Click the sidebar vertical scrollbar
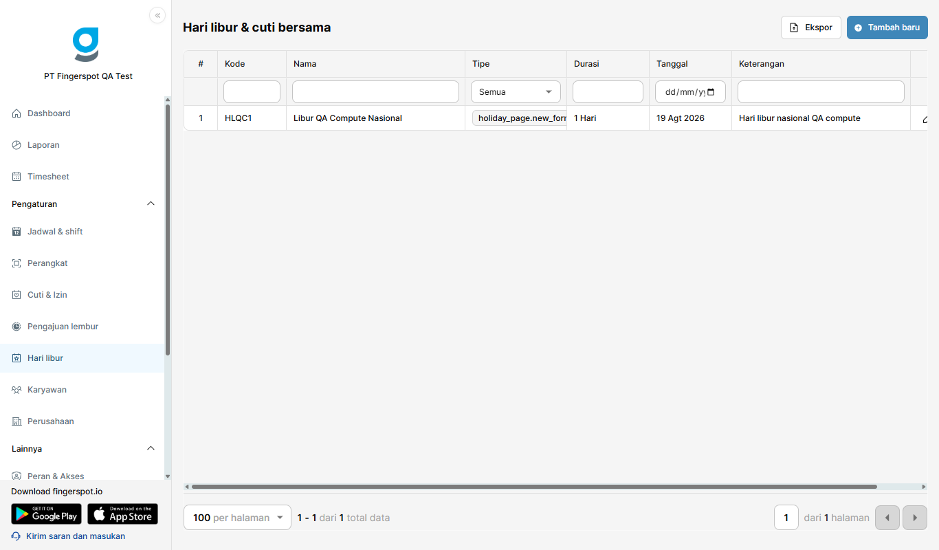The width and height of the screenshot is (939, 550). pos(168,230)
